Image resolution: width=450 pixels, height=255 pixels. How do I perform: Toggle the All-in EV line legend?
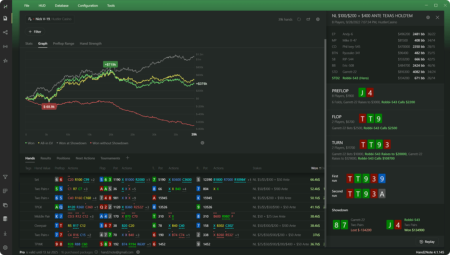click(x=46, y=143)
